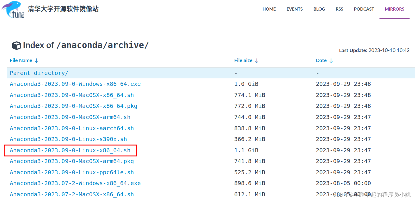The image size is (415, 200).
Task: Download Anaconda3-2023.09-0-MacOSX-arm64.pkg
Action: [x=72, y=161]
